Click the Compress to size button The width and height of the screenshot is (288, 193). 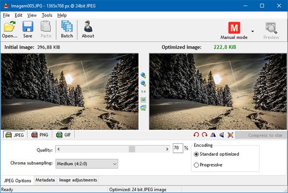[261, 135]
